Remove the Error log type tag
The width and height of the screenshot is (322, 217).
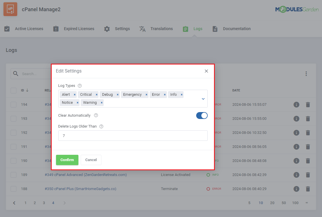pos(165,95)
